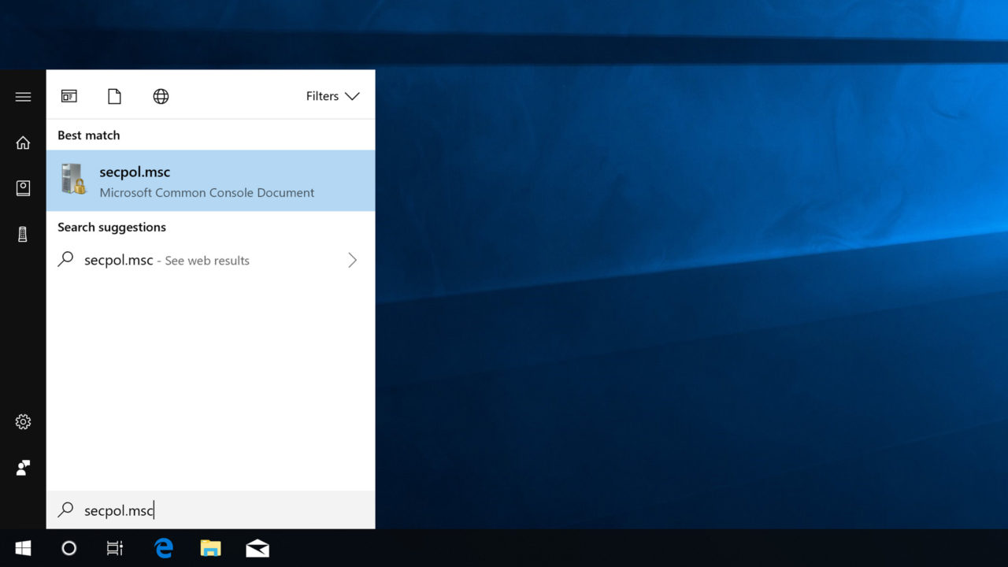Open secpol.msc web results suggestion

[x=210, y=260]
